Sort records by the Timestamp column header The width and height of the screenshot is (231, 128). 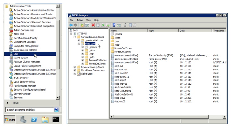tap(219, 31)
